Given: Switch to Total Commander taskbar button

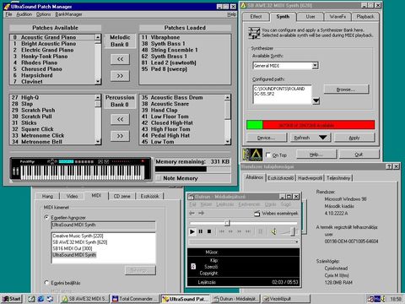Looking at the screenshot, I should point(134,299).
